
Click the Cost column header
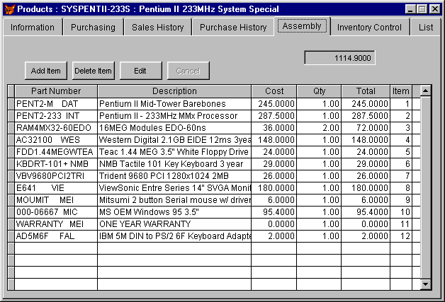click(274, 91)
